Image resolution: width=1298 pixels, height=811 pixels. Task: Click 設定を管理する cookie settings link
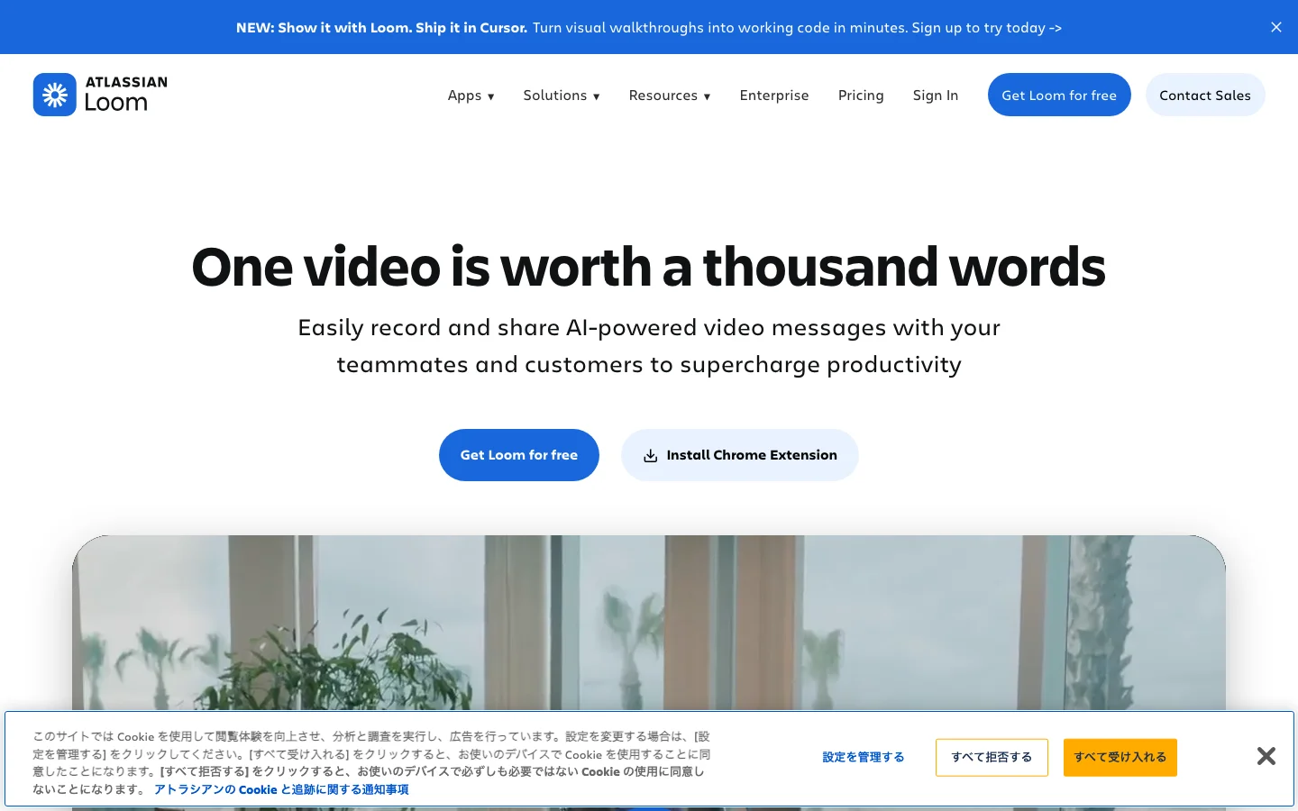pyautogui.click(x=864, y=757)
